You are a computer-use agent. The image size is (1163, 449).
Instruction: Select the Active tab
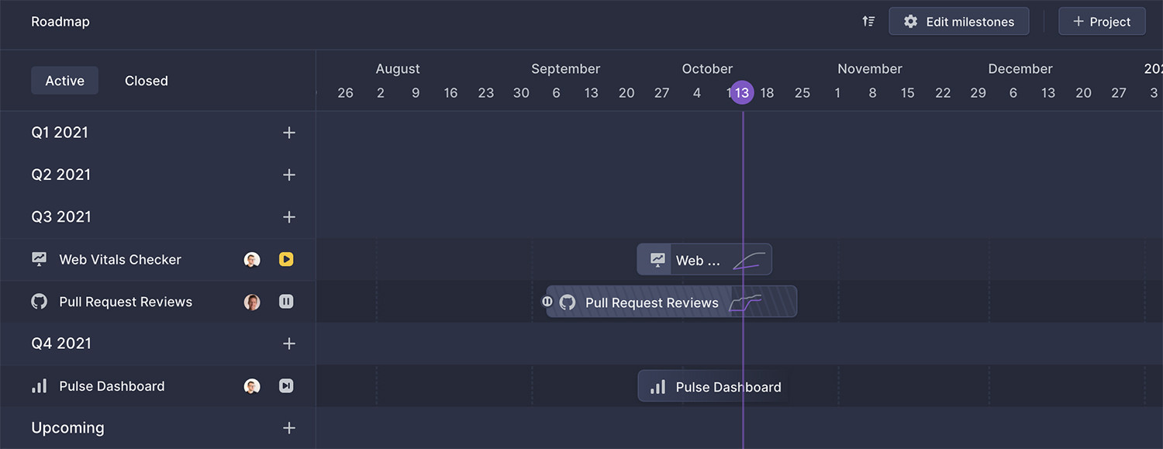(x=64, y=80)
